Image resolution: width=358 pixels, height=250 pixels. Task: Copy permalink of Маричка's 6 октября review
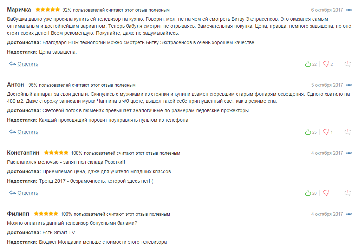click(x=349, y=10)
